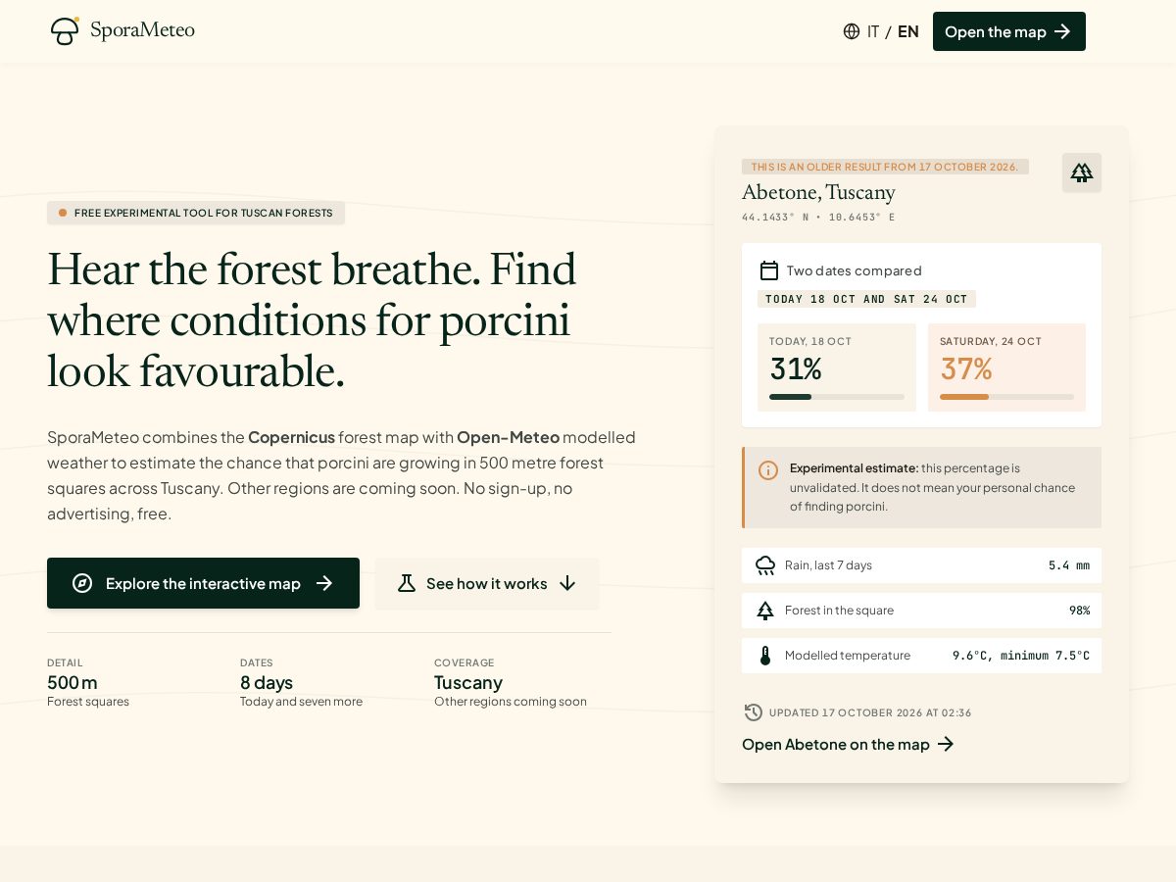Screen dimensions: 1176x882
Task: Click the thermometer icon for Modelled temperature
Action: 765,656
